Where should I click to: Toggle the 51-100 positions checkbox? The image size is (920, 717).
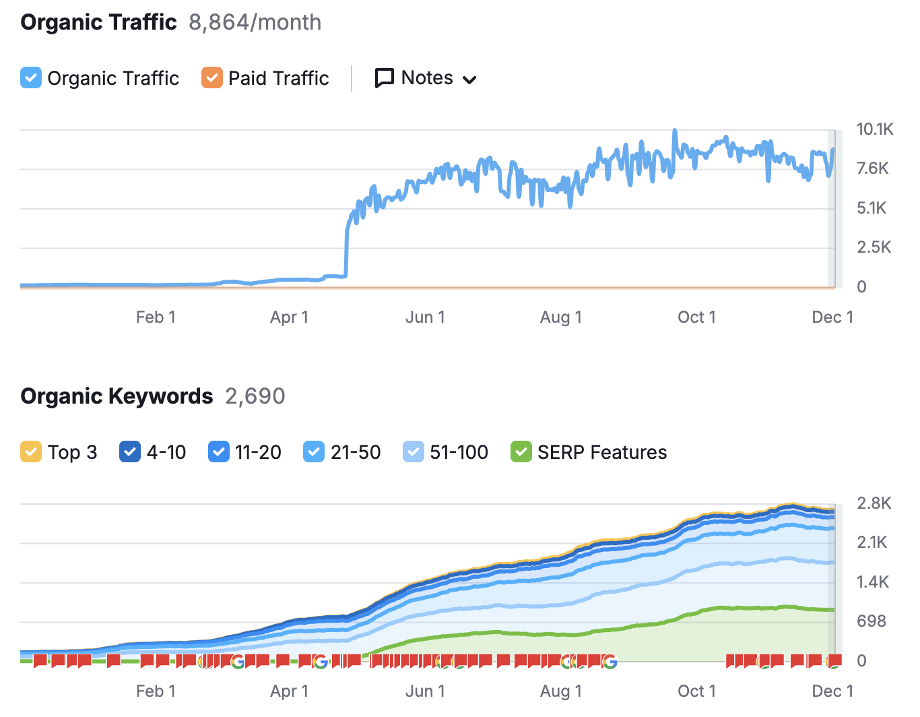[x=414, y=452]
